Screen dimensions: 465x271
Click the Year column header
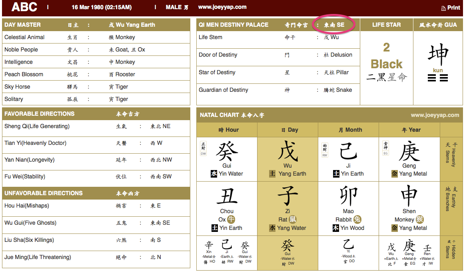pos(409,130)
